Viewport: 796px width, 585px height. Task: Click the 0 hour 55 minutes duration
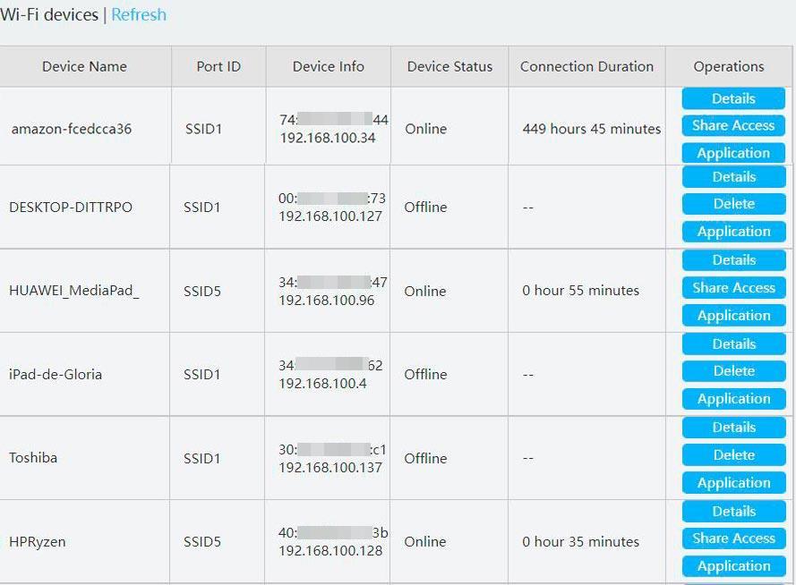(580, 291)
